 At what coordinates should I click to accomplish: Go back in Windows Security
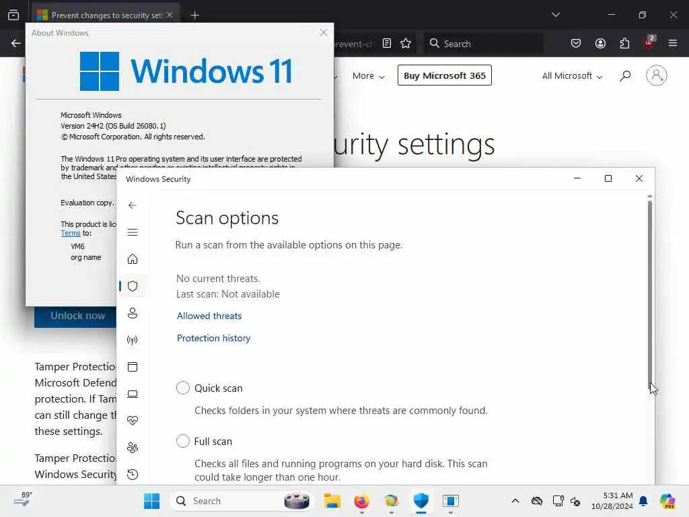click(133, 205)
